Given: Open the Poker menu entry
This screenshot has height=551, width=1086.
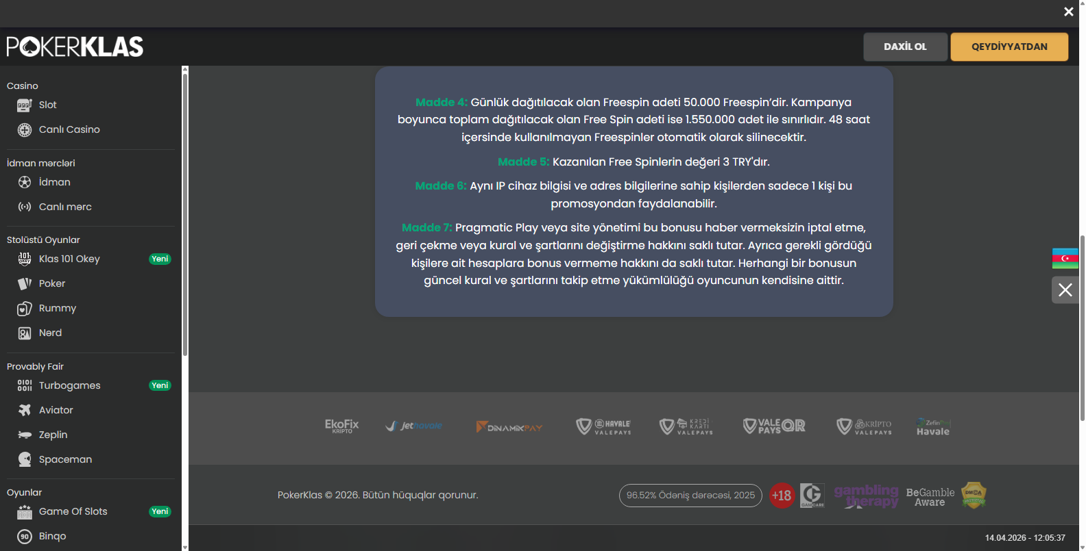Looking at the screenshot, I should click(x=52, y=283).
